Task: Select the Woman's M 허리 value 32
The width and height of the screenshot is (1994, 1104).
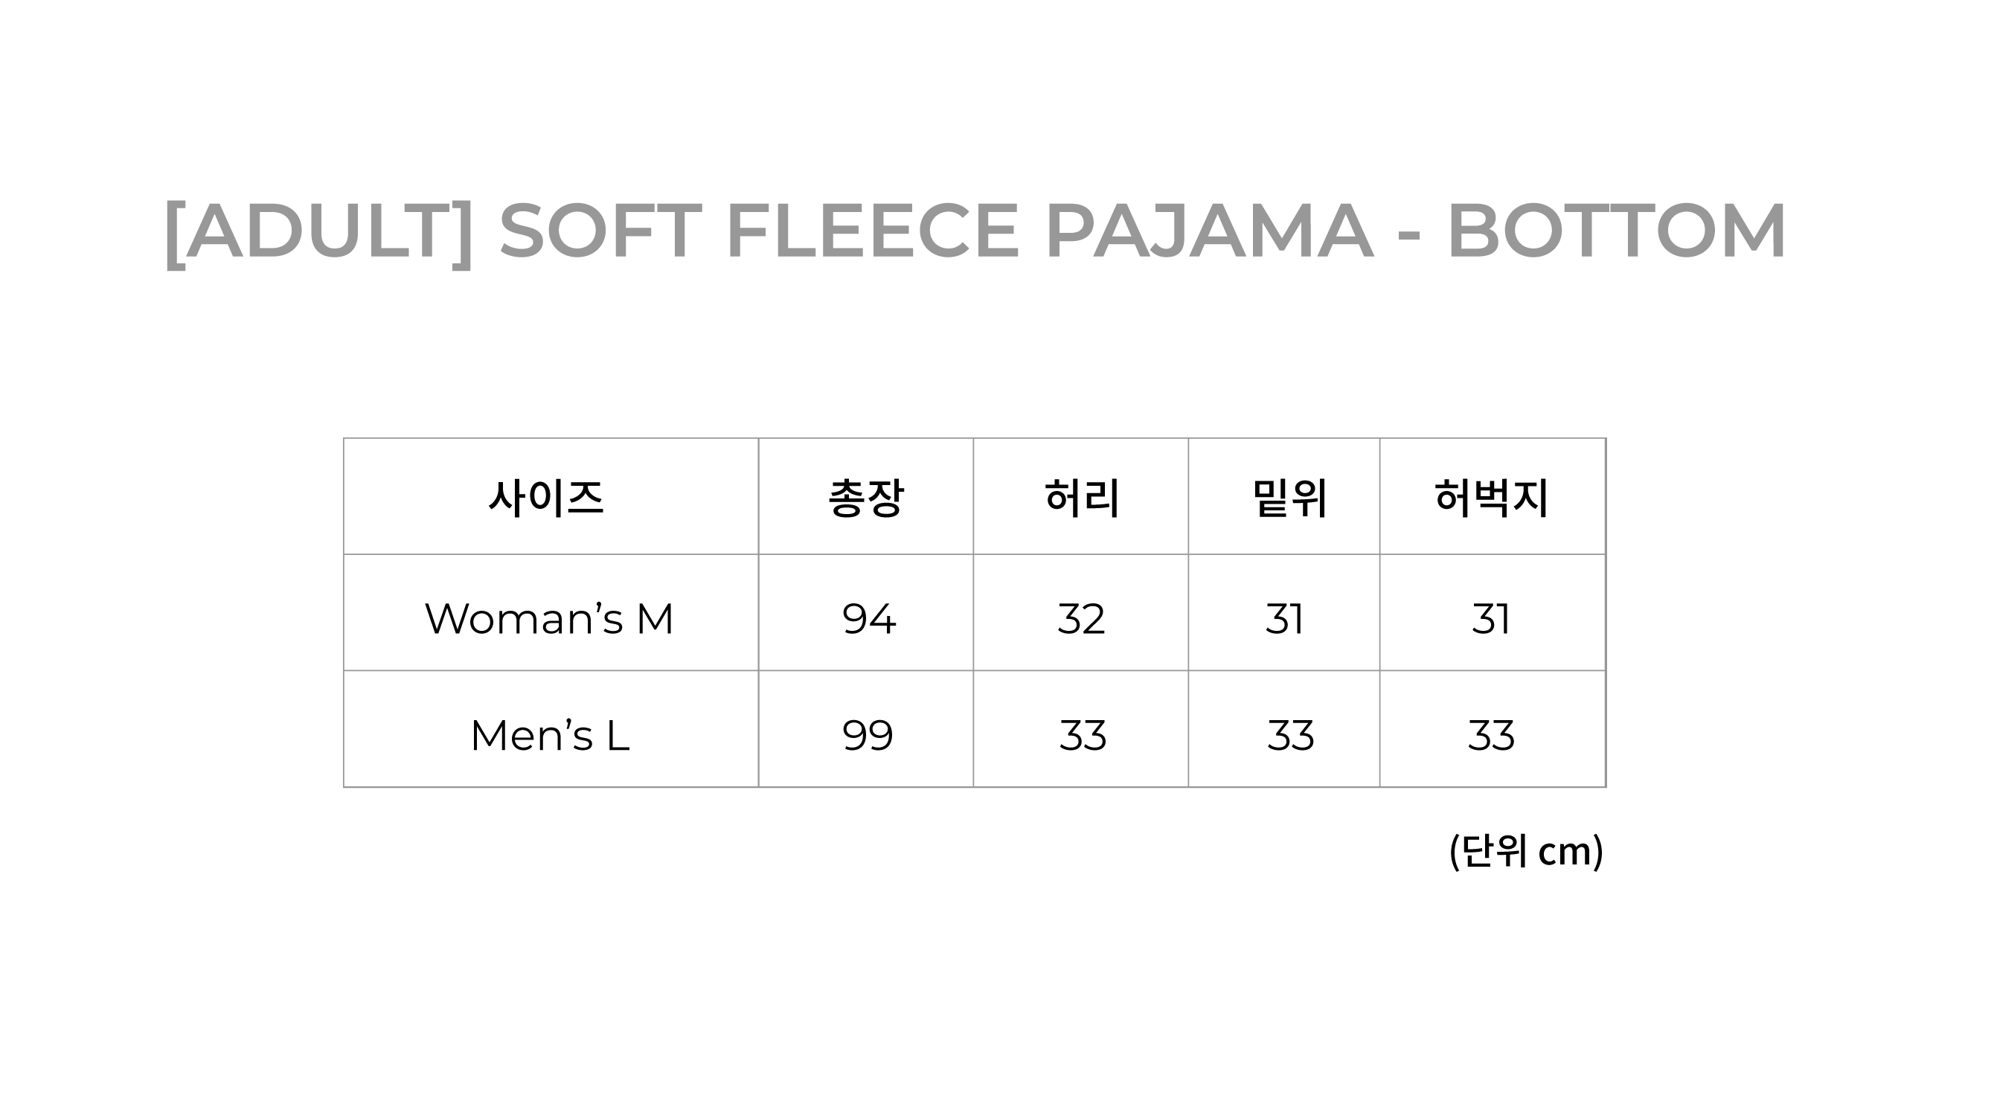Action: coord(1081,618)
